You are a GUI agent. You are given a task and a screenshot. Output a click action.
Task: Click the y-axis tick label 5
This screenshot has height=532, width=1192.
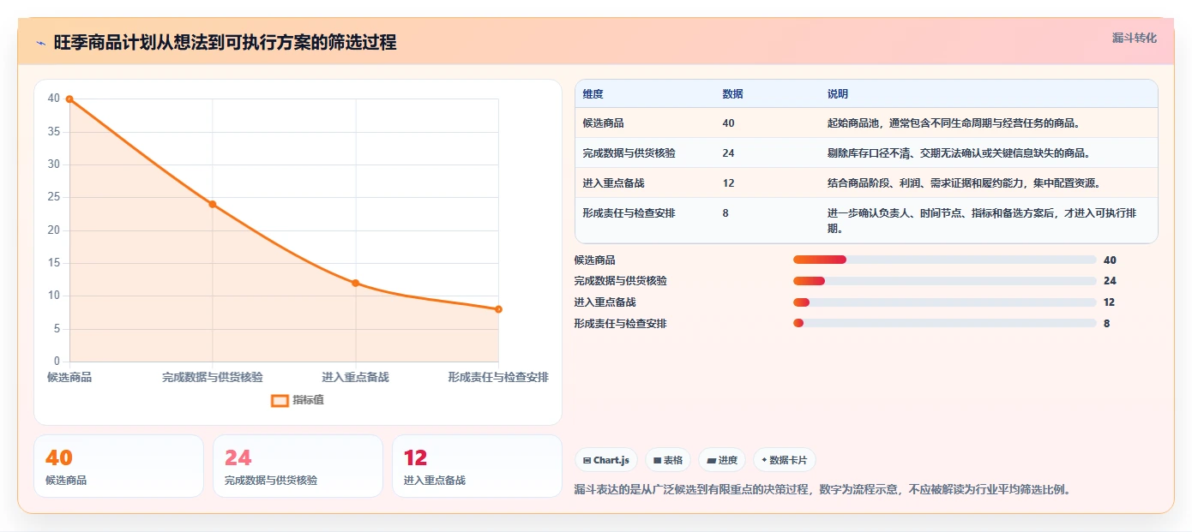coord(57,329)
